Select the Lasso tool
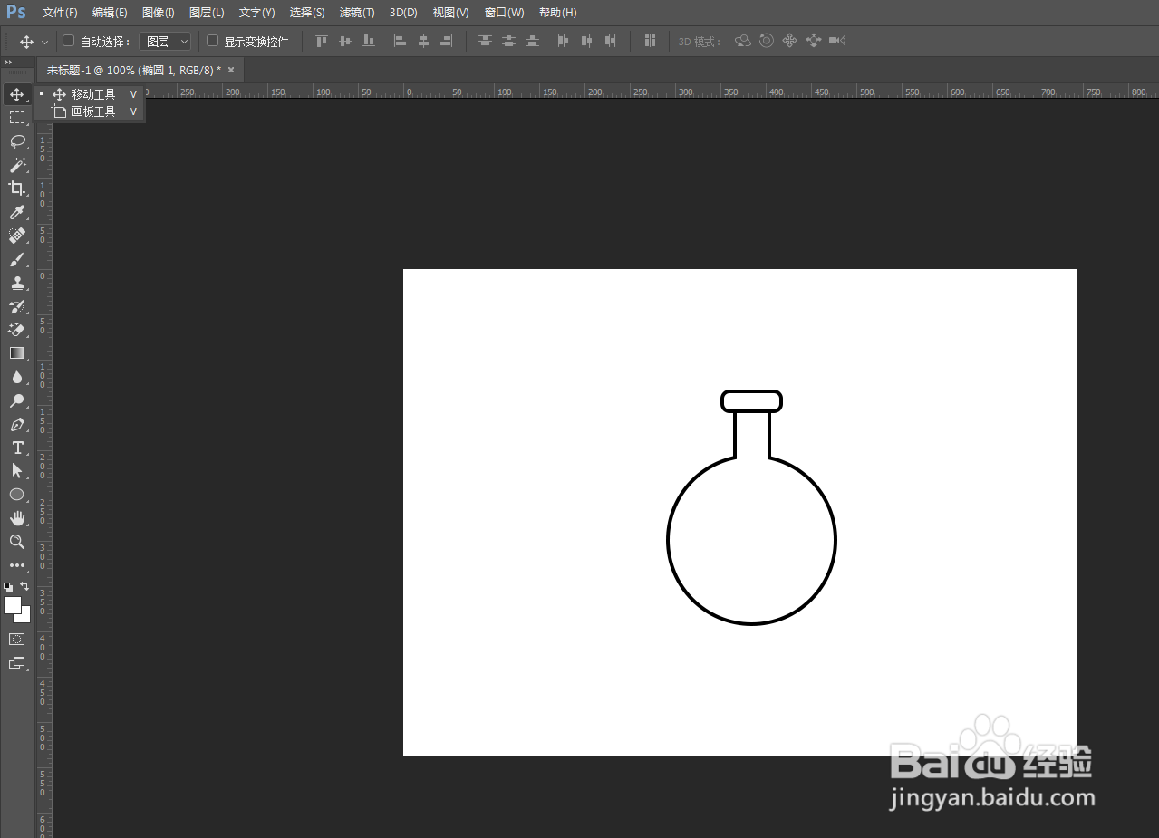The height and width of the screenshot is (838, 1159). tap(16, 141)
